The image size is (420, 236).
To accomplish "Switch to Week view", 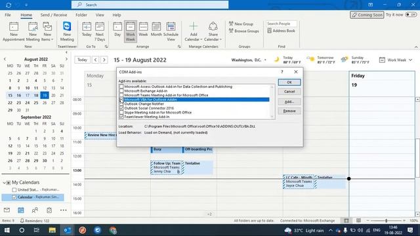I will pyautogui.click(x=143, y=29).
